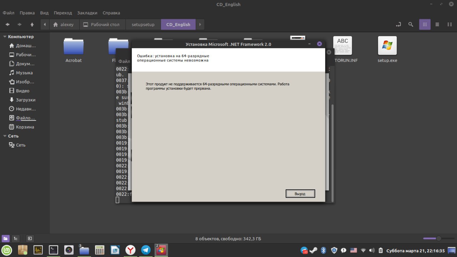
Task: Open the Справка menu
Action: click(111, 13)
